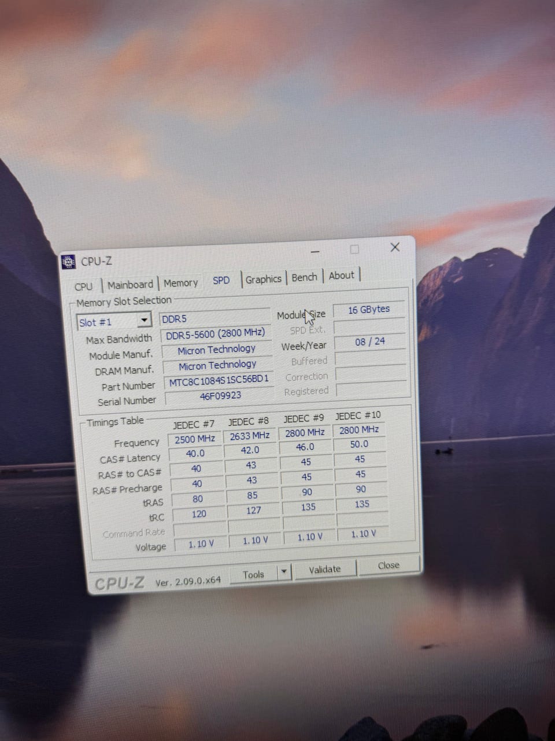Click the tRC value 127 cell
555x741 pixels.
[x=254, y=511]
